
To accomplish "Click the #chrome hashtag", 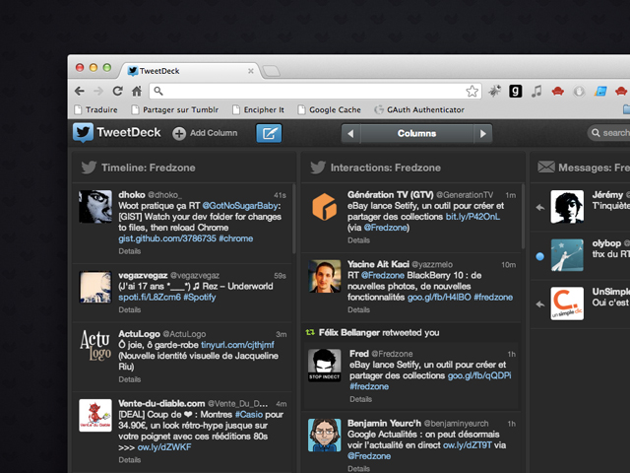I will coord(236,238).
